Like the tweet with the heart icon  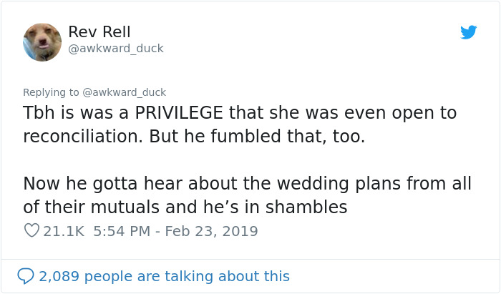coord(31,231)
